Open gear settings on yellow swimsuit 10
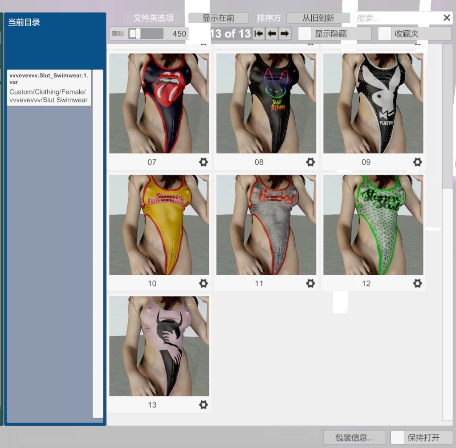Screen dimensions: 456x448 203,283
